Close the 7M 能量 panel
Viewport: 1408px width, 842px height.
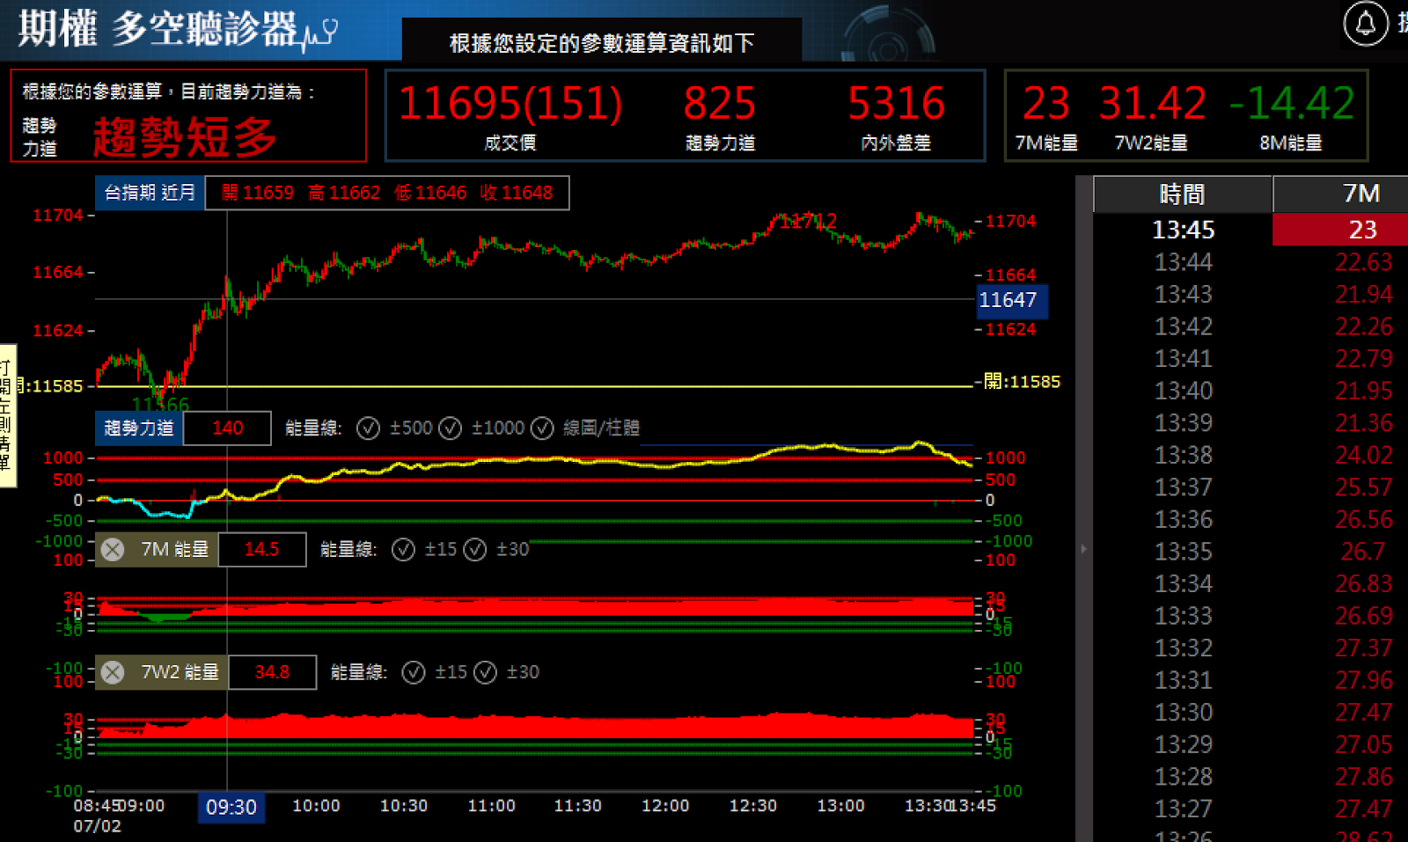(113, 550)
